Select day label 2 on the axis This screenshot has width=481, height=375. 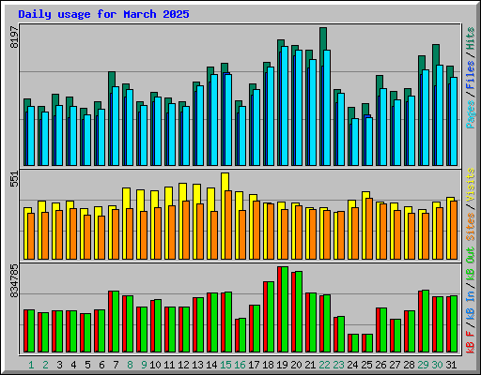pyautogui.click(x=45, y=365)
